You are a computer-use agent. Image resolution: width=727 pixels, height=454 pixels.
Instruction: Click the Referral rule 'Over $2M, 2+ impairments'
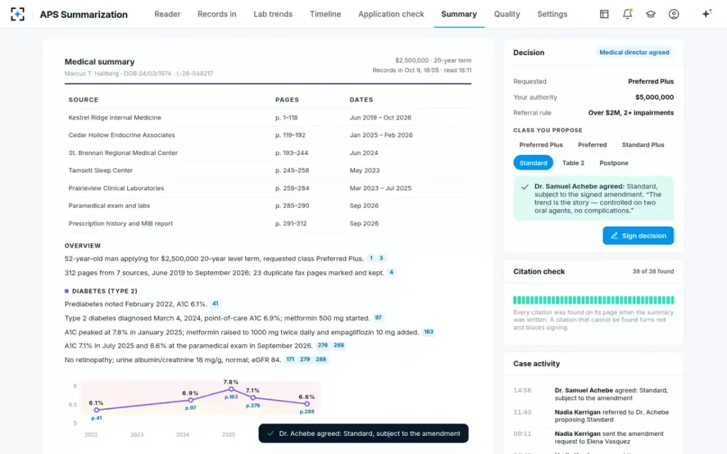click(631, 113)
